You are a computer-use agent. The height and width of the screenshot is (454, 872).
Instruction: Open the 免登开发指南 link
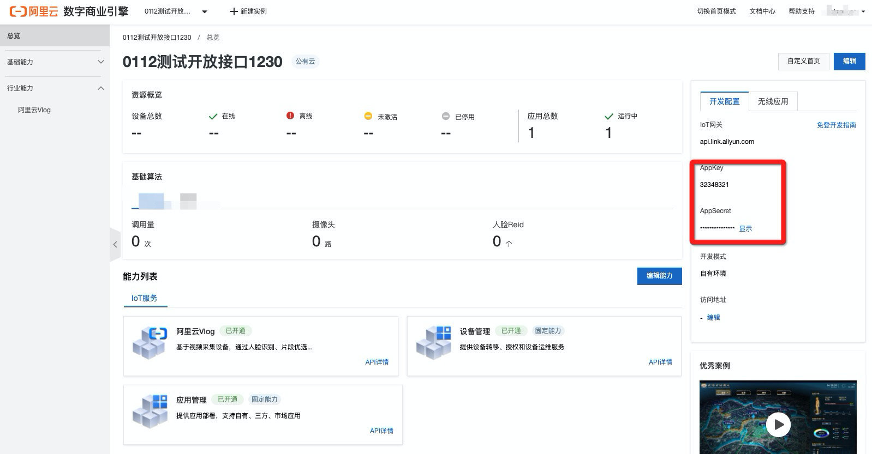(x=836, y=125)
